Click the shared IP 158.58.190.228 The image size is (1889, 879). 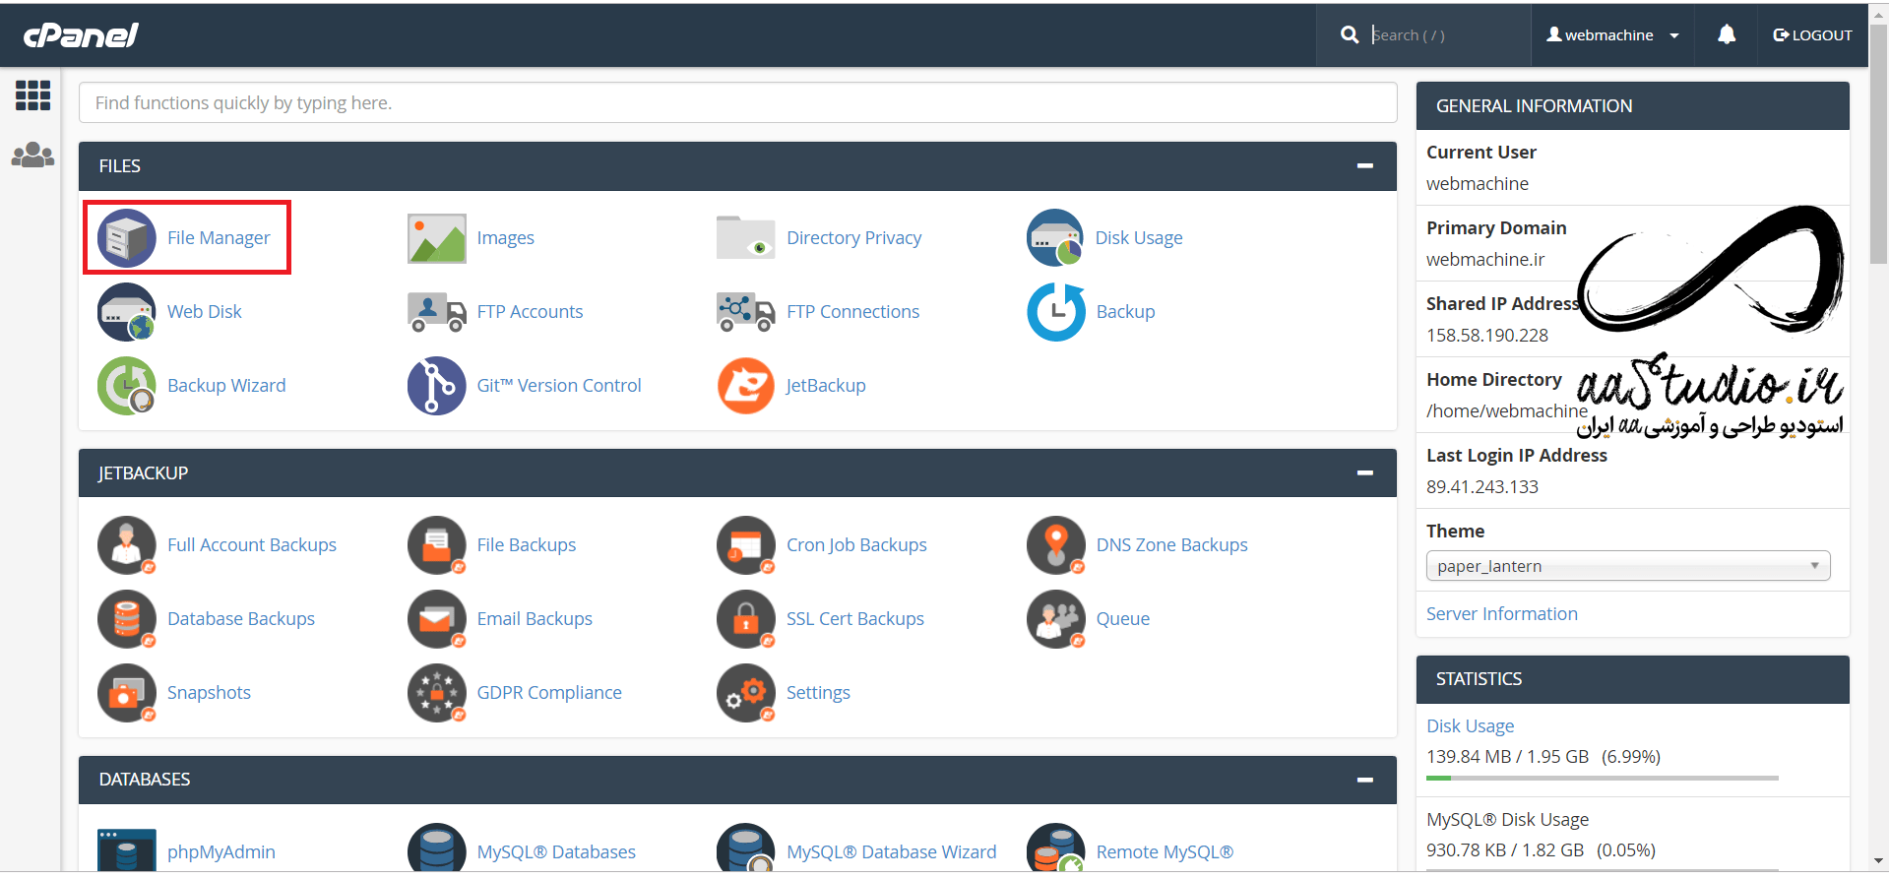pos(1486,336)
